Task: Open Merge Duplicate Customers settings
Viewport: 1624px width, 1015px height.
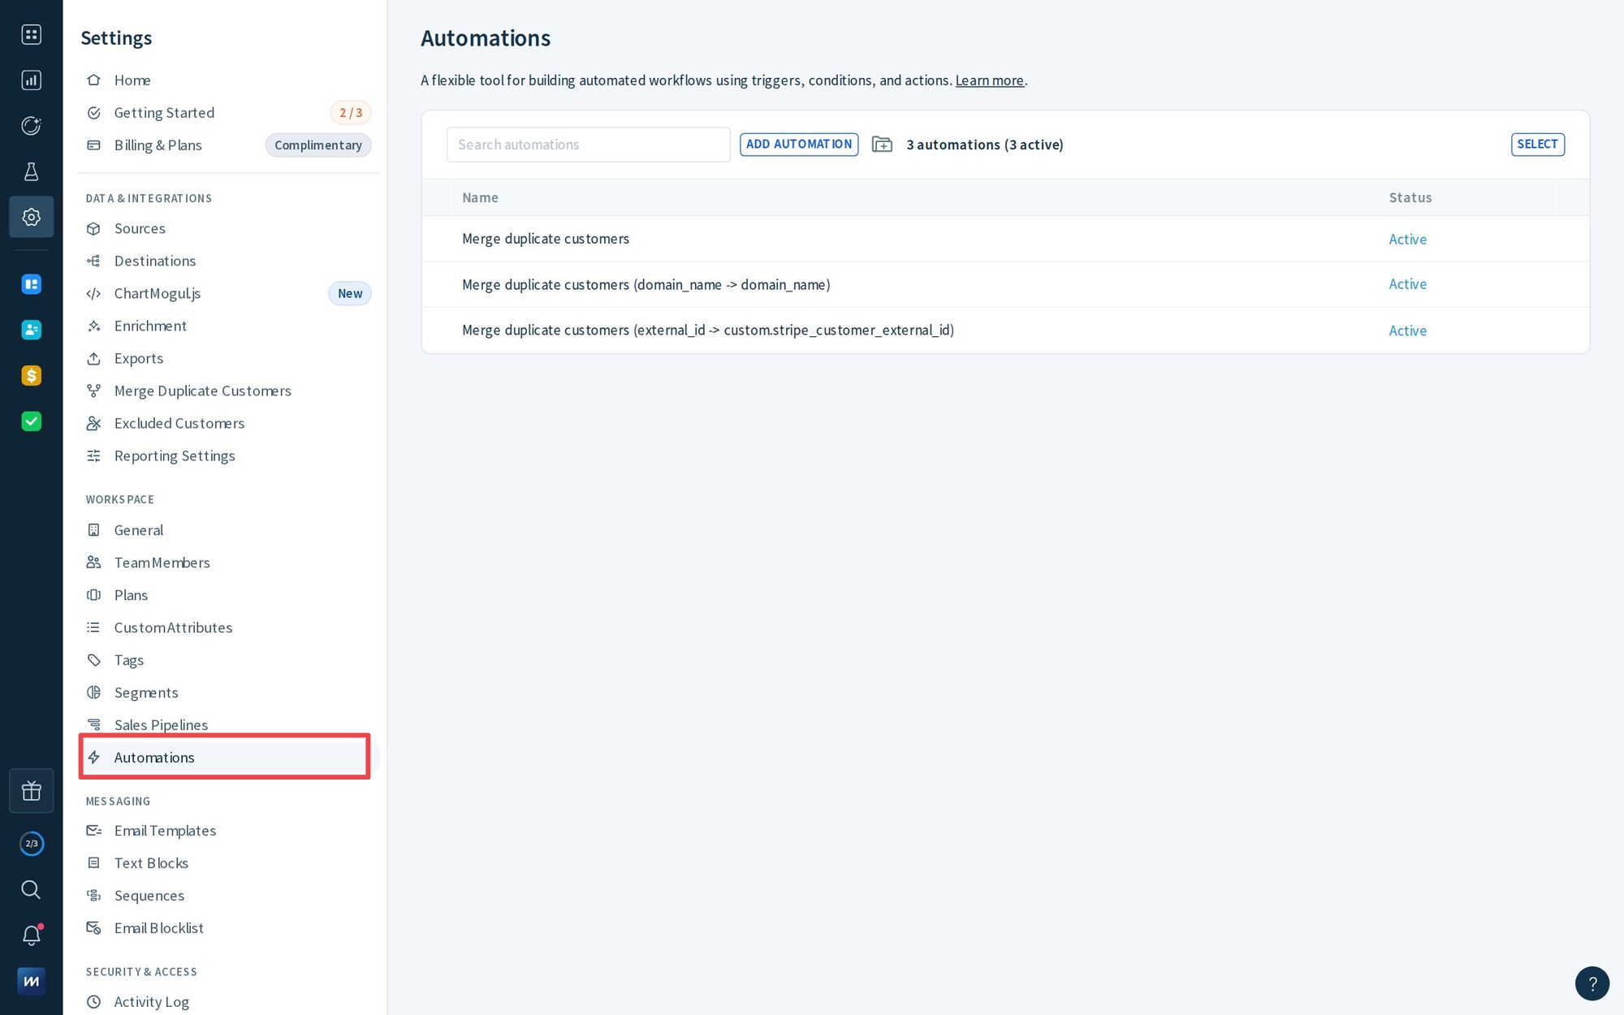Action: 228,391
